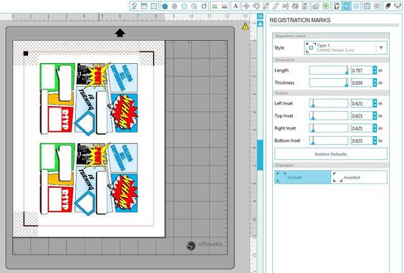Click the dark eraser-shaped toolbar icon
This screenshot has height=273, width=404.
(x=388, y=6)
